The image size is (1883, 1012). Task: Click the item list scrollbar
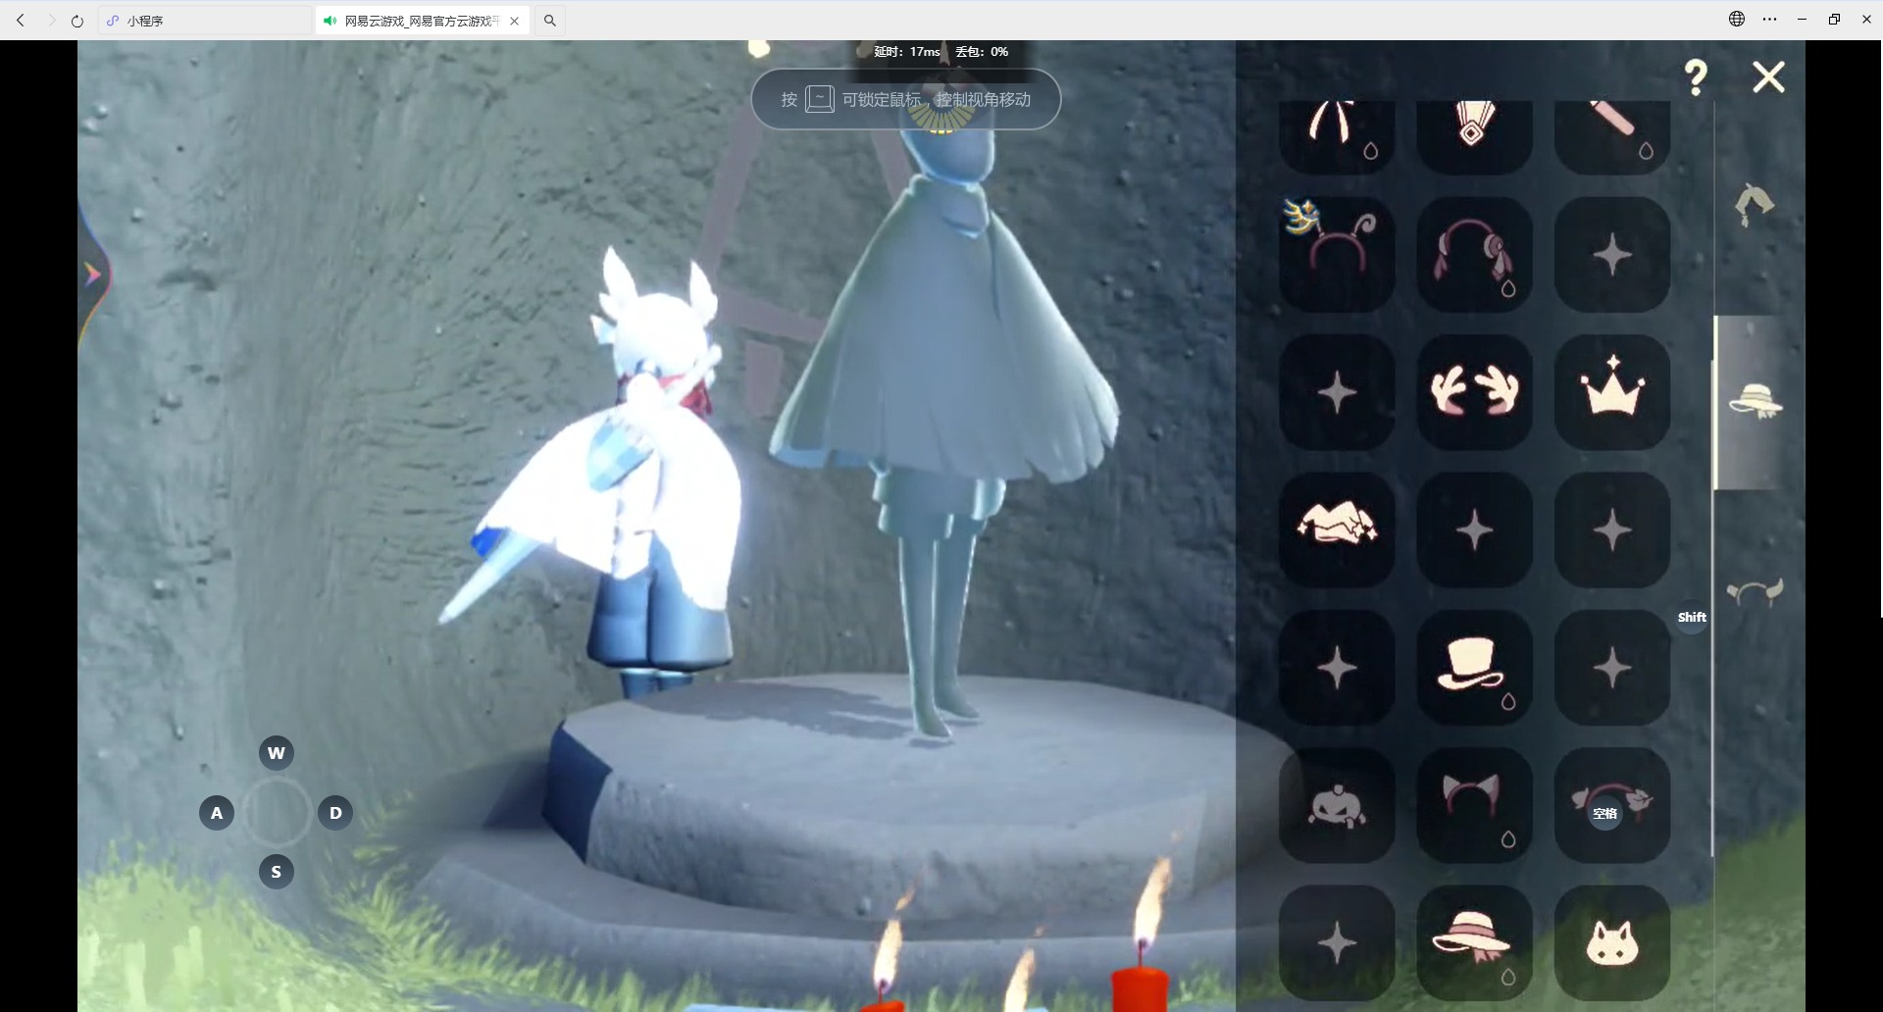pyautogui.click(x=1713, y=588)
